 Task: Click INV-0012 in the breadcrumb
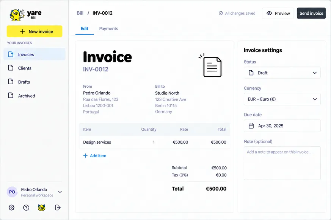(x=102, y=13)
